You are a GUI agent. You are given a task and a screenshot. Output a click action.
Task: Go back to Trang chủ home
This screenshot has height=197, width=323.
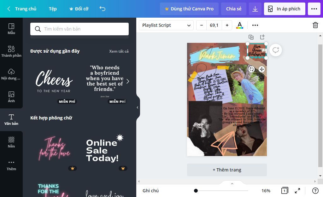point(22,9)
